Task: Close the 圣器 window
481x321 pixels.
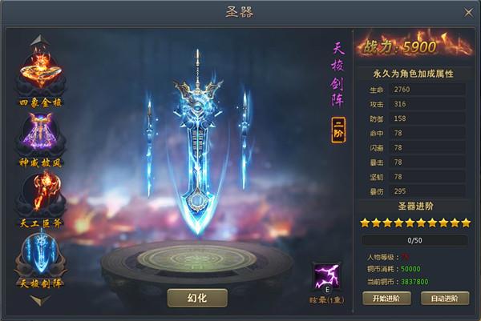Action: tap(468, 13)
